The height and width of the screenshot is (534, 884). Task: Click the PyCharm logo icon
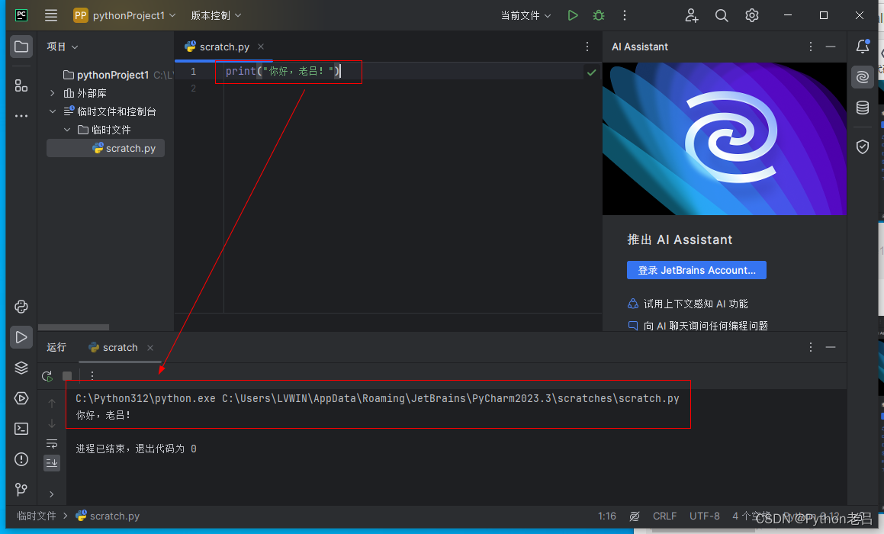tap(21, 15)
